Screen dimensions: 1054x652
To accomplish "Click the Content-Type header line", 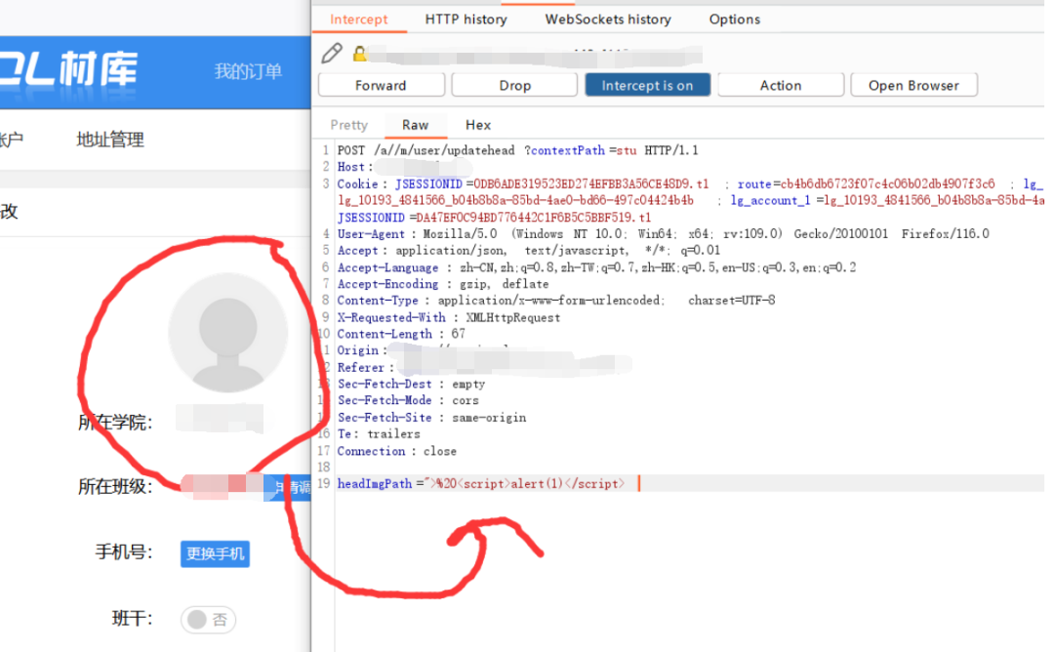I will point(556,301).
